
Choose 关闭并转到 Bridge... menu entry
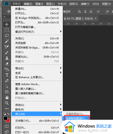click(x=37, y=48)
